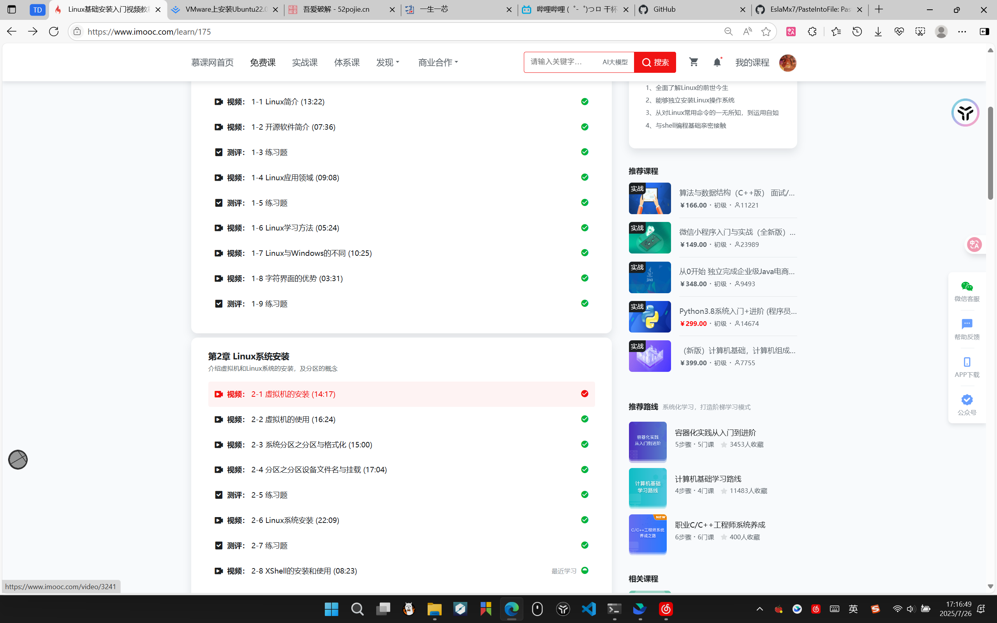Open browser extensions puzzle icon
The height and width of the screenshot is (623, 997).
pos(812,32)
